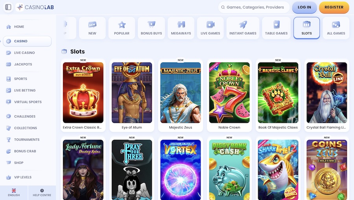Viewport: 354px width, 200px height.
Task: Expand the Casino sidebar arrow
Action: tap(1, 41)
